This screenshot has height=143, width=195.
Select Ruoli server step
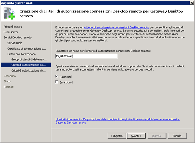pyautogui.click(x=11, y=32)
